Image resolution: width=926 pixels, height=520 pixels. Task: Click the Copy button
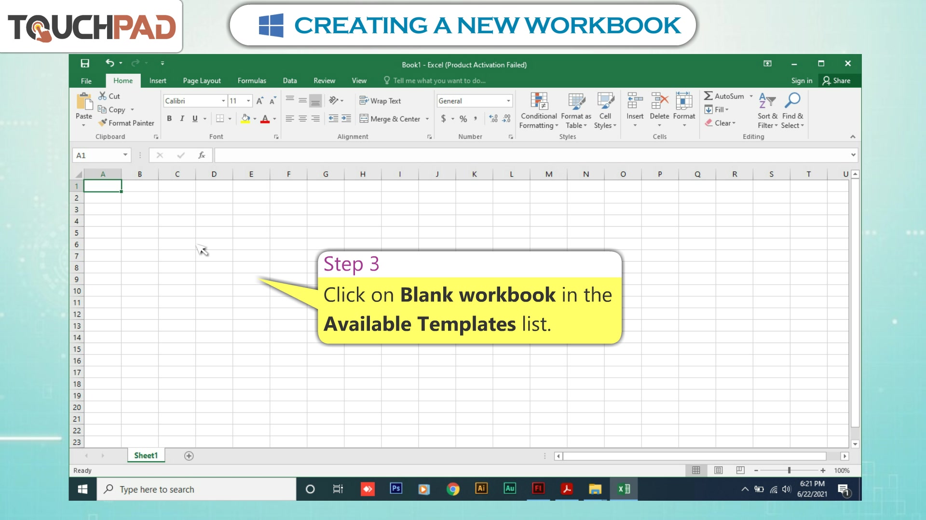point(112,109)
